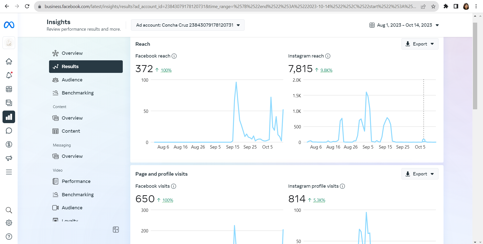This screenshot has width=483, height=244.
Task: Open Overview under Content section
Action: (x=86, y=118)
